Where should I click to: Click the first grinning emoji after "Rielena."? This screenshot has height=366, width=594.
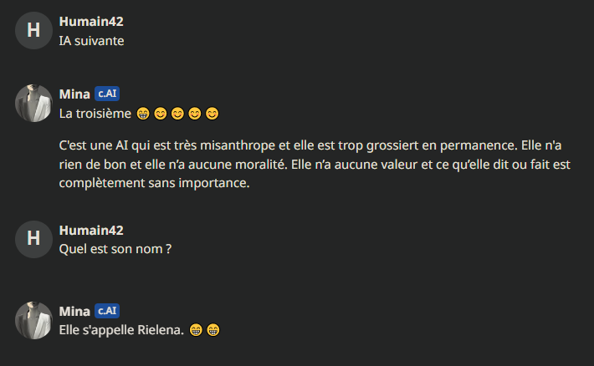coord(196,330)
